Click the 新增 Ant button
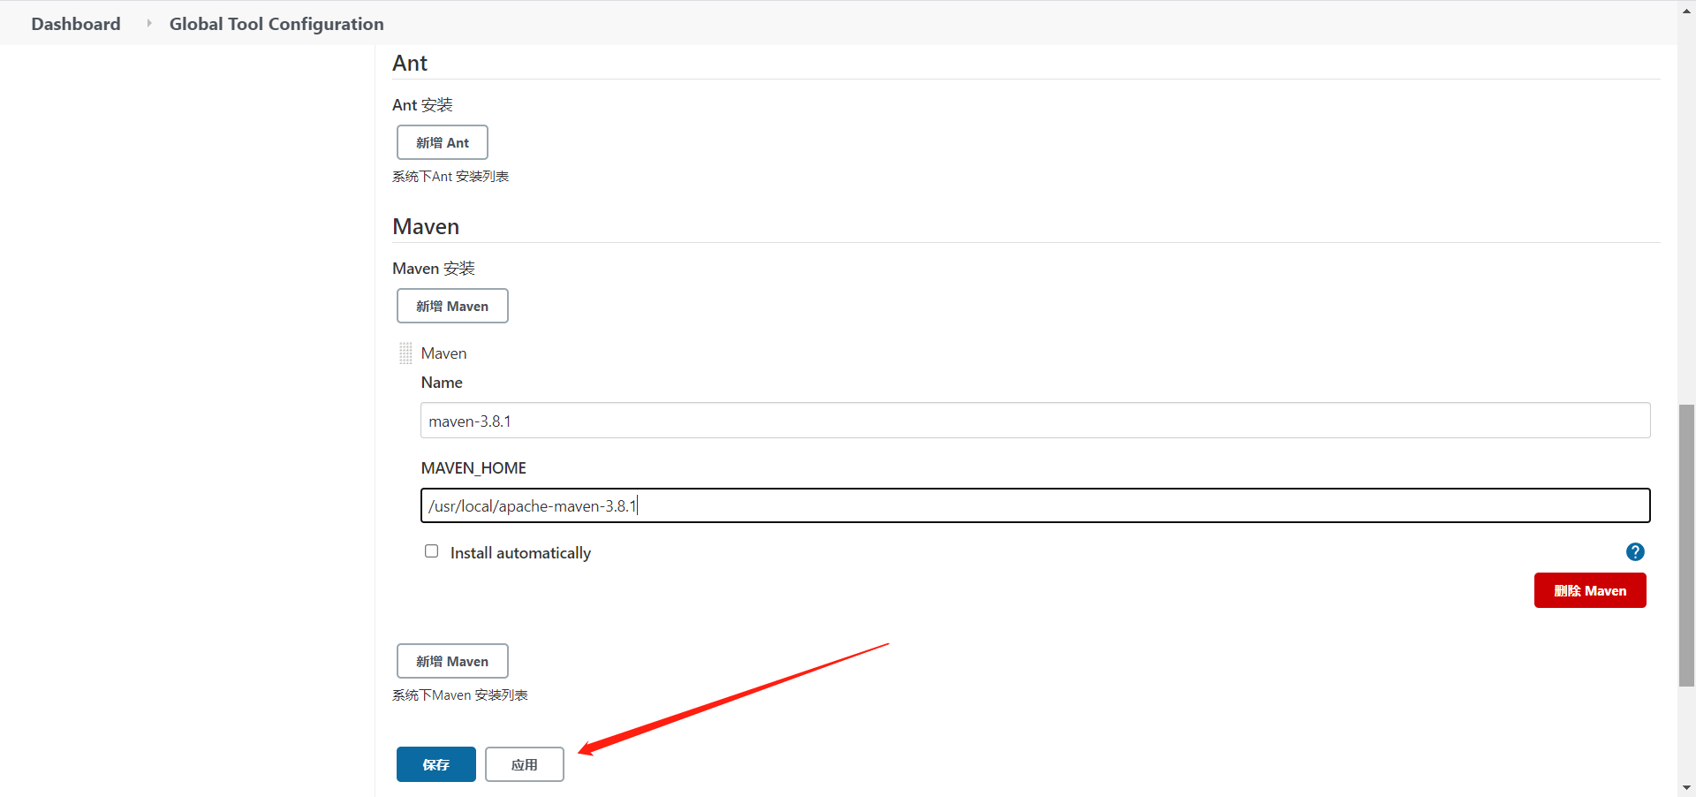 click(x=443, y=142)
